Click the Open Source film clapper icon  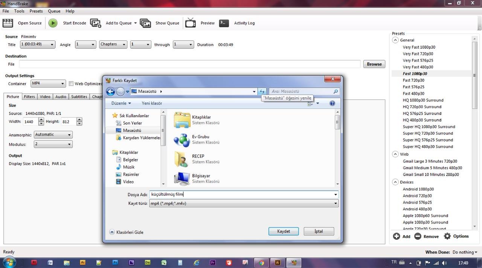pyautogui.click(x=8, y=23)
